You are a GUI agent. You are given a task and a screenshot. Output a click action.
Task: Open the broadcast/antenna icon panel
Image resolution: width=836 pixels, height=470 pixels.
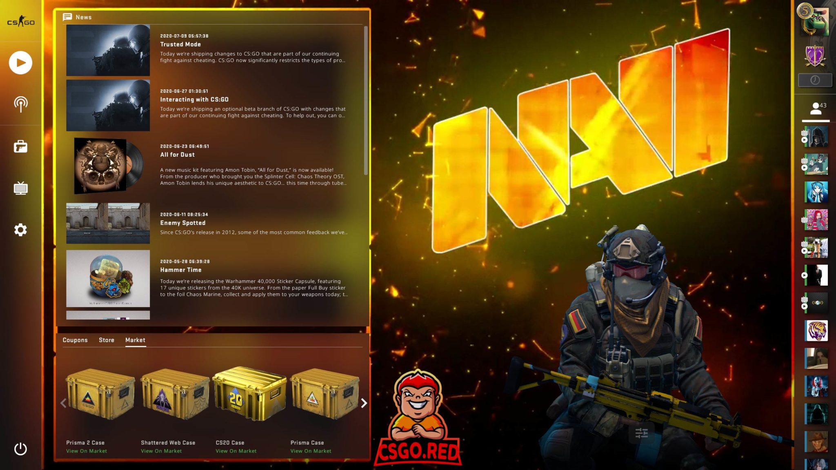[x=21, y=103]
